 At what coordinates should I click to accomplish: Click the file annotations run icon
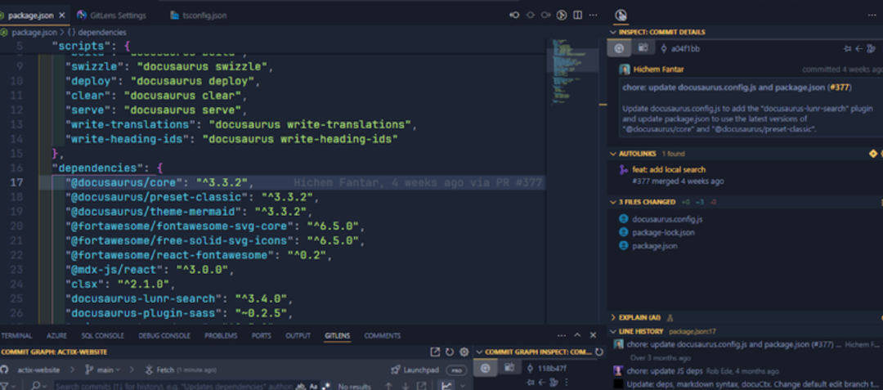562,16
